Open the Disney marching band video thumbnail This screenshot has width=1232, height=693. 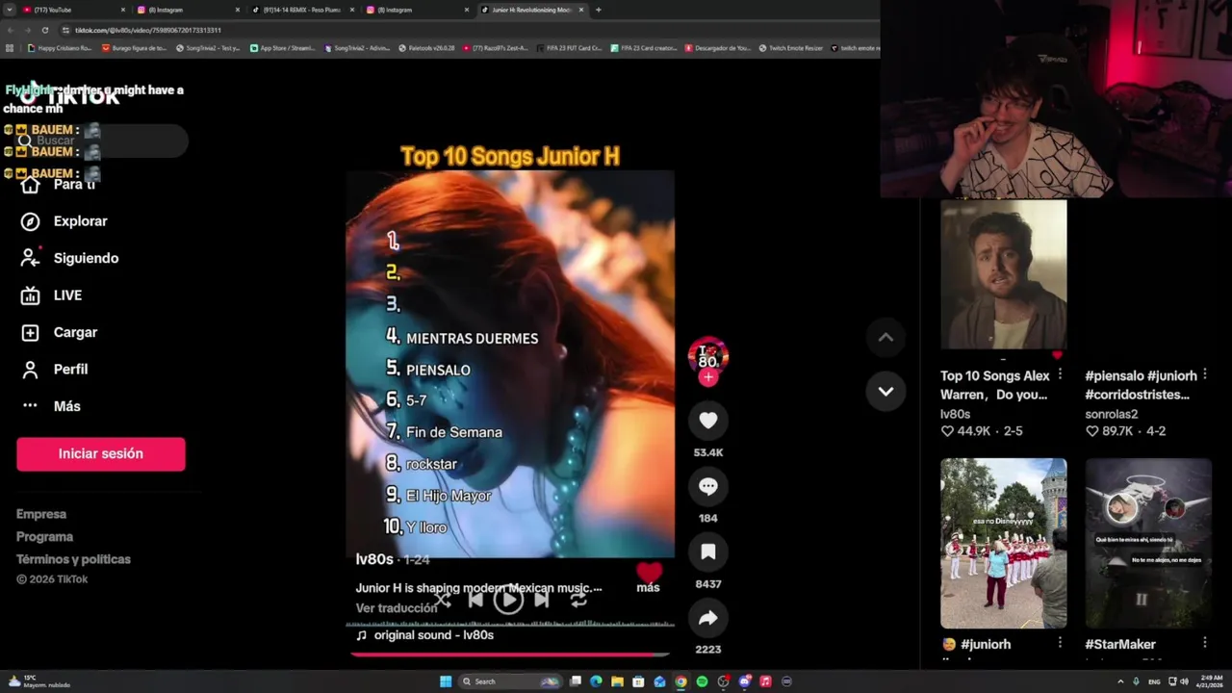click(1003, 544)
